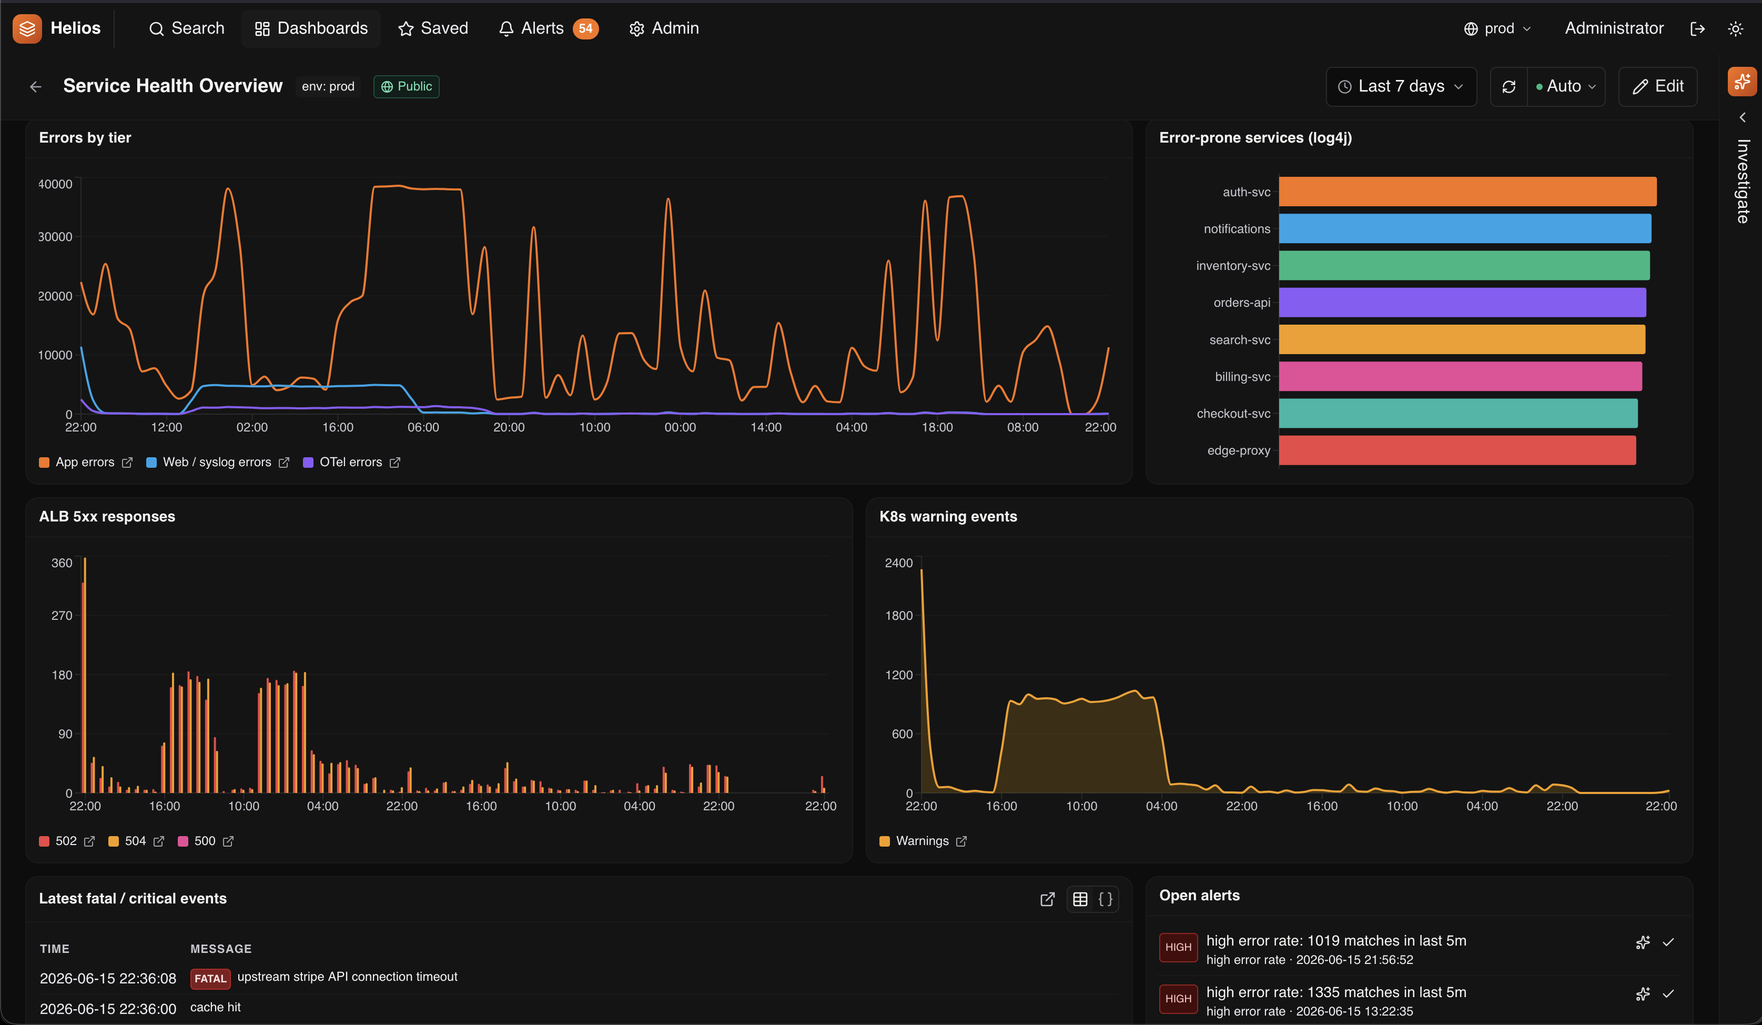Image resolution: width=1762 pixels, height=1025 pixels.
Task: Click the Public visibility badge
Action: (406, 87)
